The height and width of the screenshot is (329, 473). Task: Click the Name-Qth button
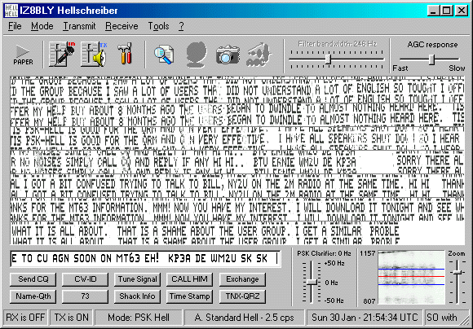(33, 296)
